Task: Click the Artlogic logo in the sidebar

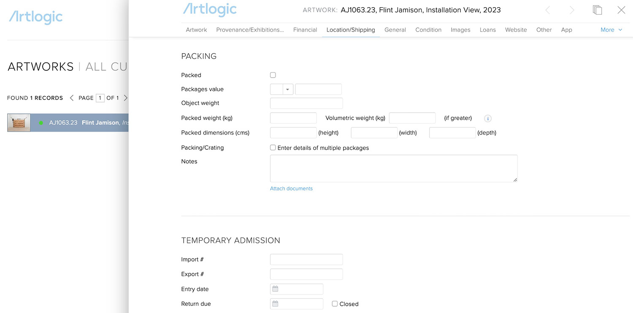Action: coord(36,17)
